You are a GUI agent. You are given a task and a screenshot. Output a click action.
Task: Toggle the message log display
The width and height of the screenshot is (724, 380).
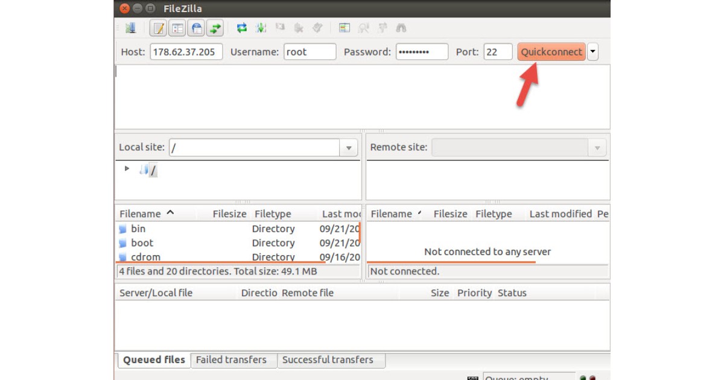coord(159,28)
